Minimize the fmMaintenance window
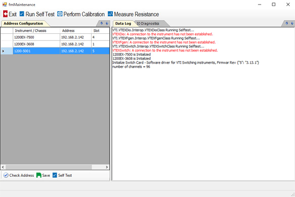The image size is (295, 197). coord(260,5)
